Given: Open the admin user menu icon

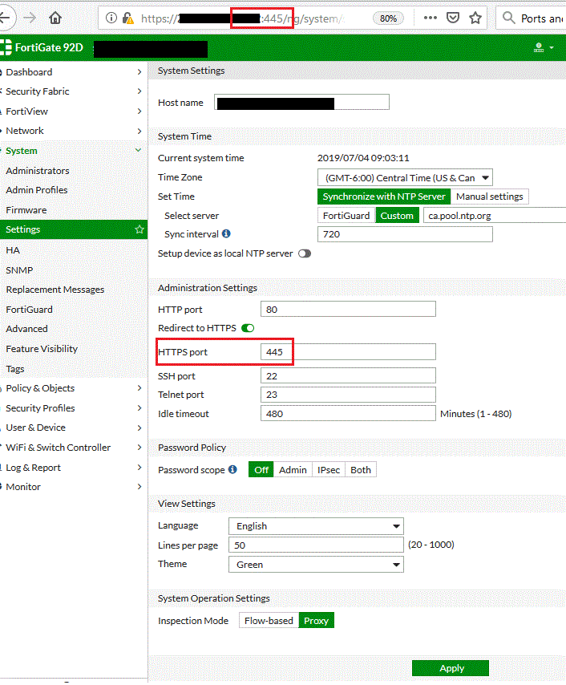Looking at the screenshot, I should (x=543, y=48).
